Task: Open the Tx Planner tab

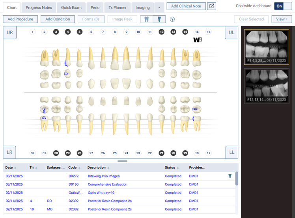Action: point(118,7)
